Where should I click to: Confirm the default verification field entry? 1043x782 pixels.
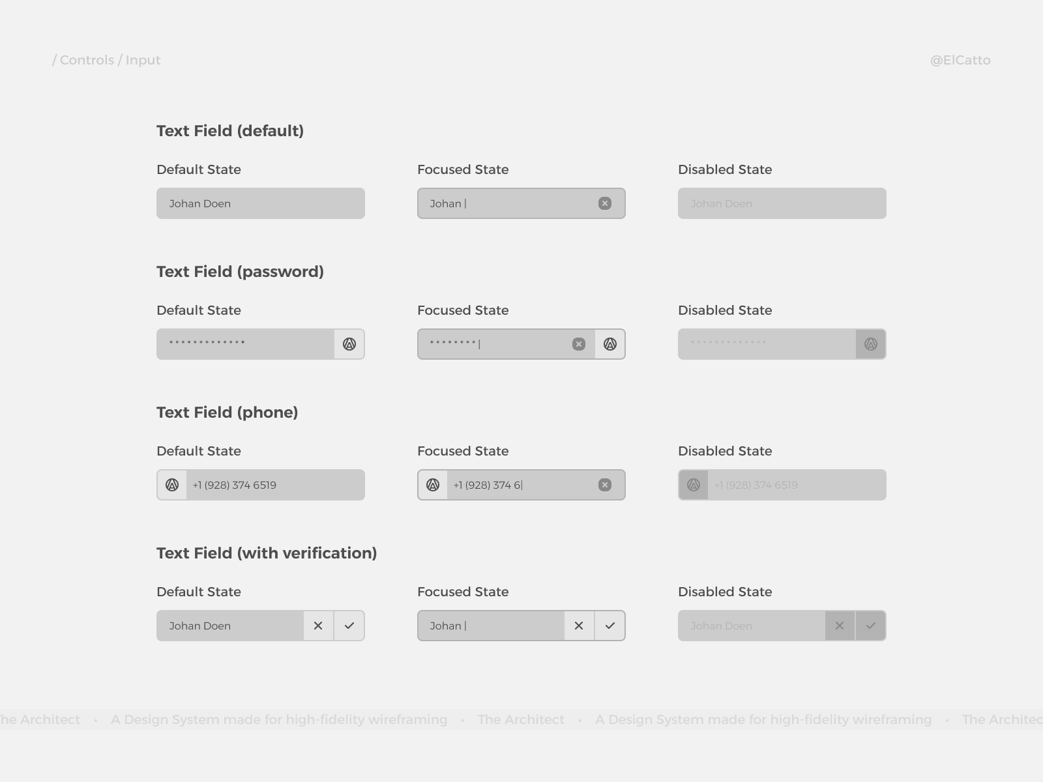coord(349,626)
